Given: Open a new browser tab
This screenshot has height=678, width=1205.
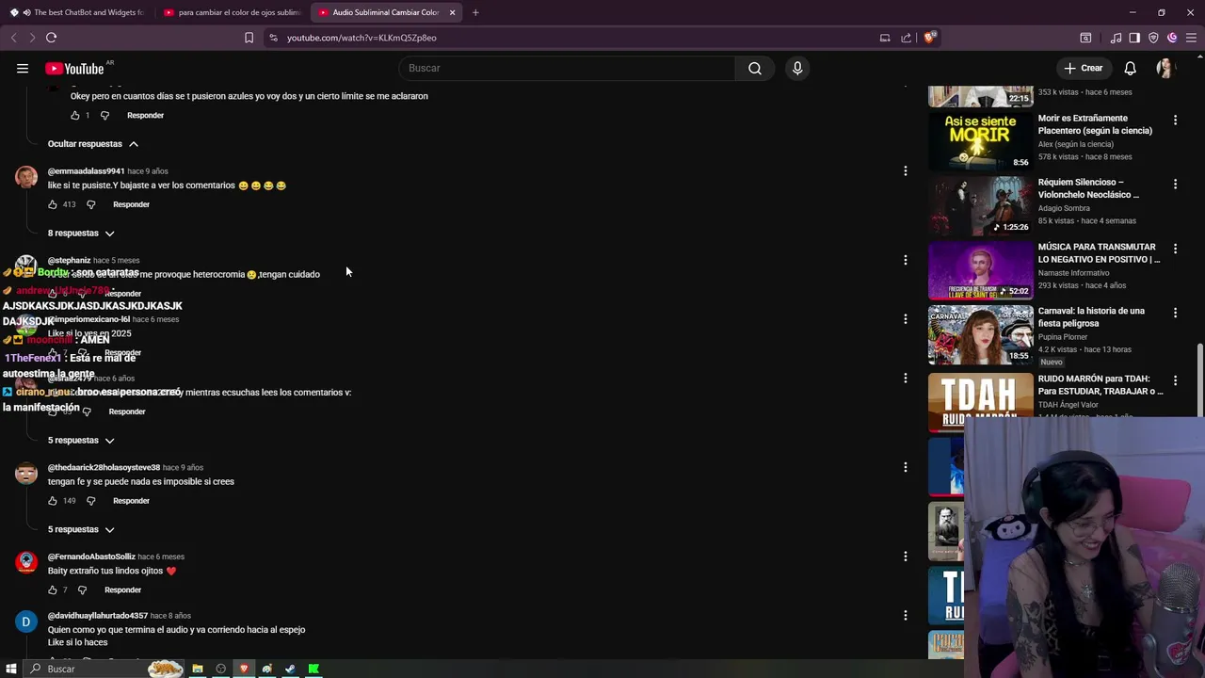Looking at the screenshot, I should pos(475,12).
